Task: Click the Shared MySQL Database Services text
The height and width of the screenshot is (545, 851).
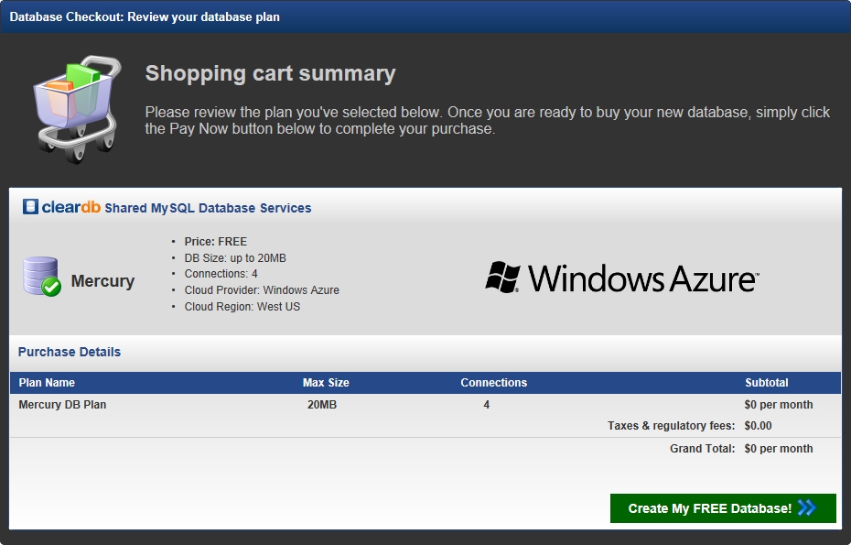Action: click(x=208, y=208)
